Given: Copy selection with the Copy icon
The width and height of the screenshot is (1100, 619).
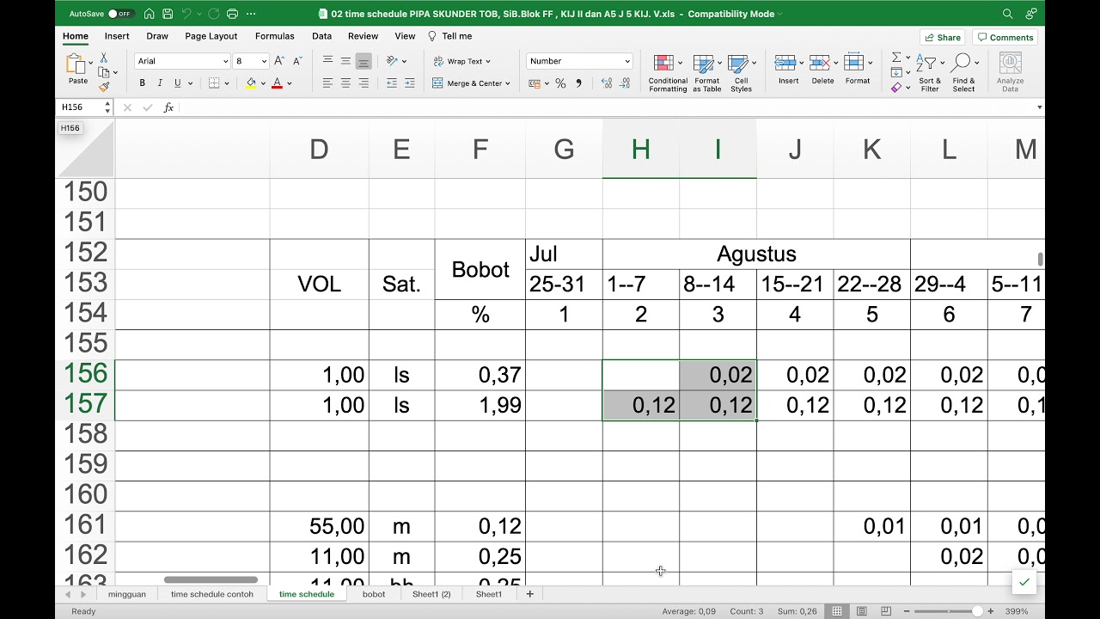Looking at the screenshot, I should tap(104, 72).
